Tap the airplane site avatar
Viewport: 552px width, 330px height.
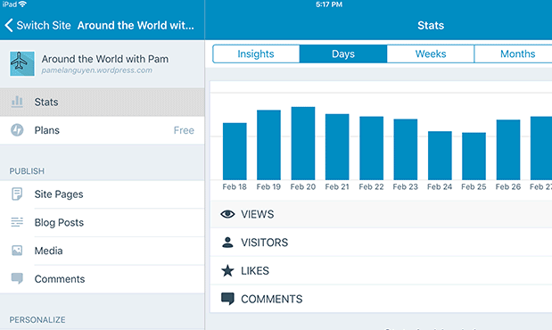22,63
